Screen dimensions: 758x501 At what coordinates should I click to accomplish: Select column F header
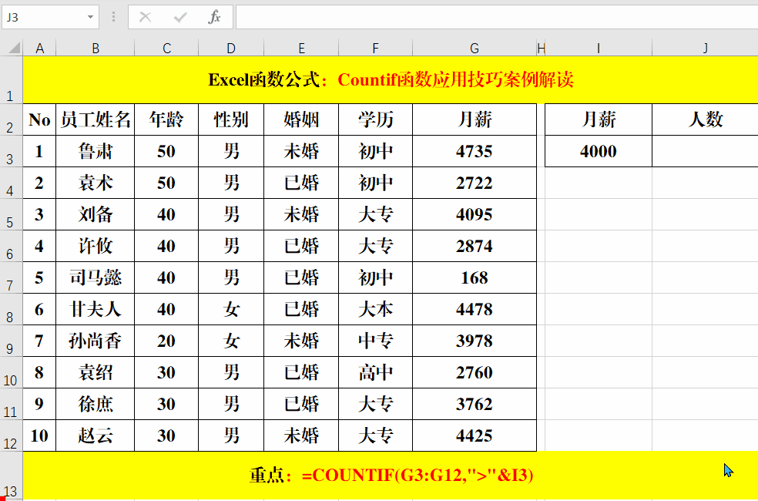point(376,48)
